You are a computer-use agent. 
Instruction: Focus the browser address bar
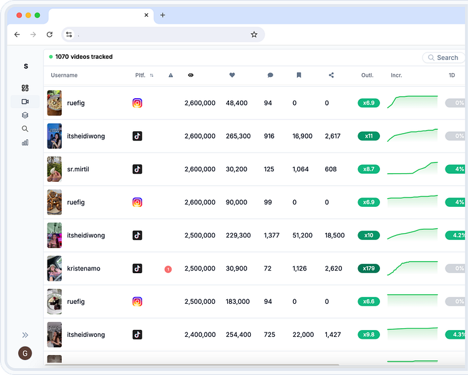coord(163,35)
